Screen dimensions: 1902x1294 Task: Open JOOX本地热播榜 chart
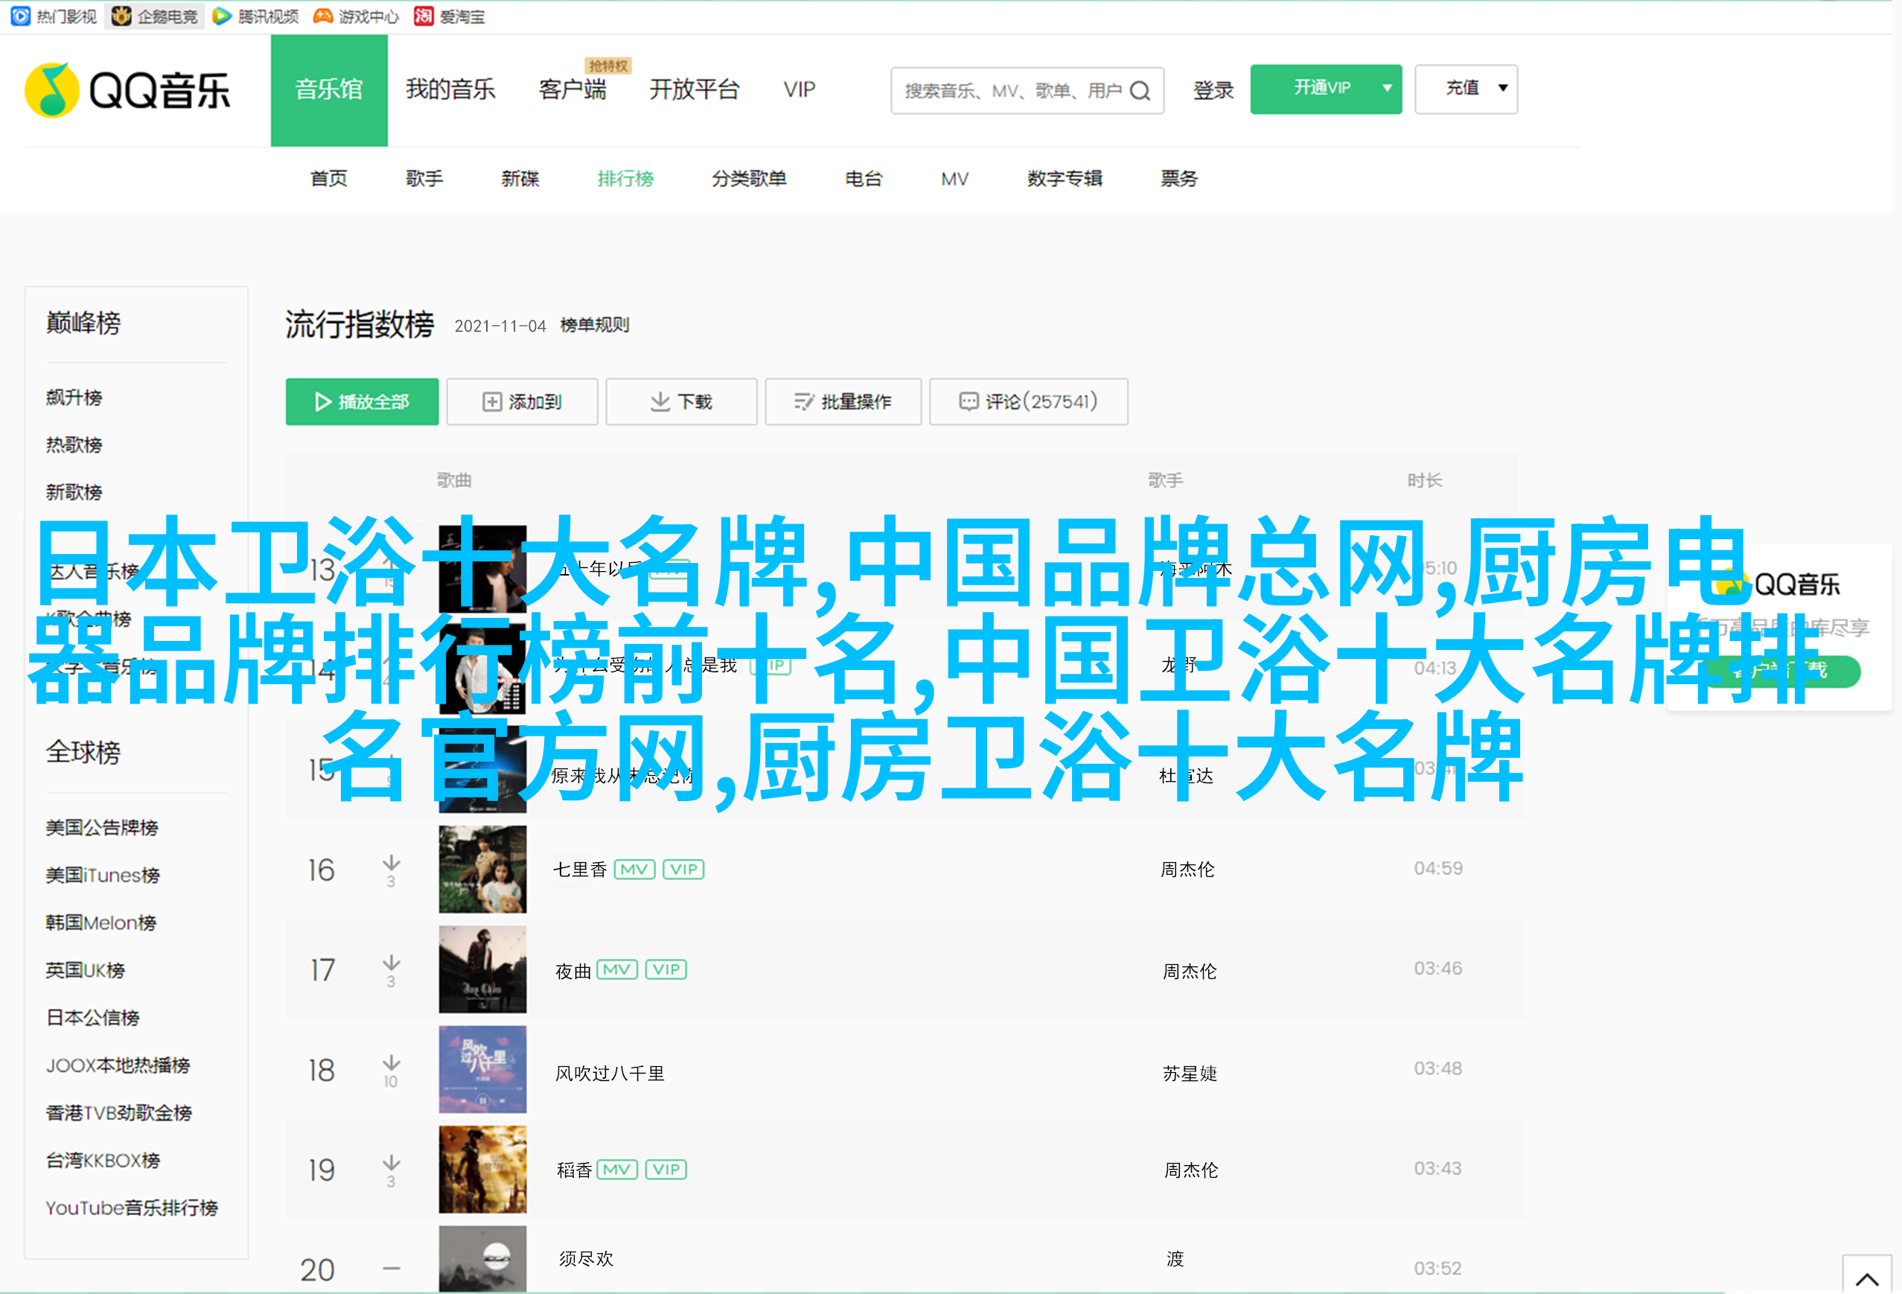click(118, 1065)
